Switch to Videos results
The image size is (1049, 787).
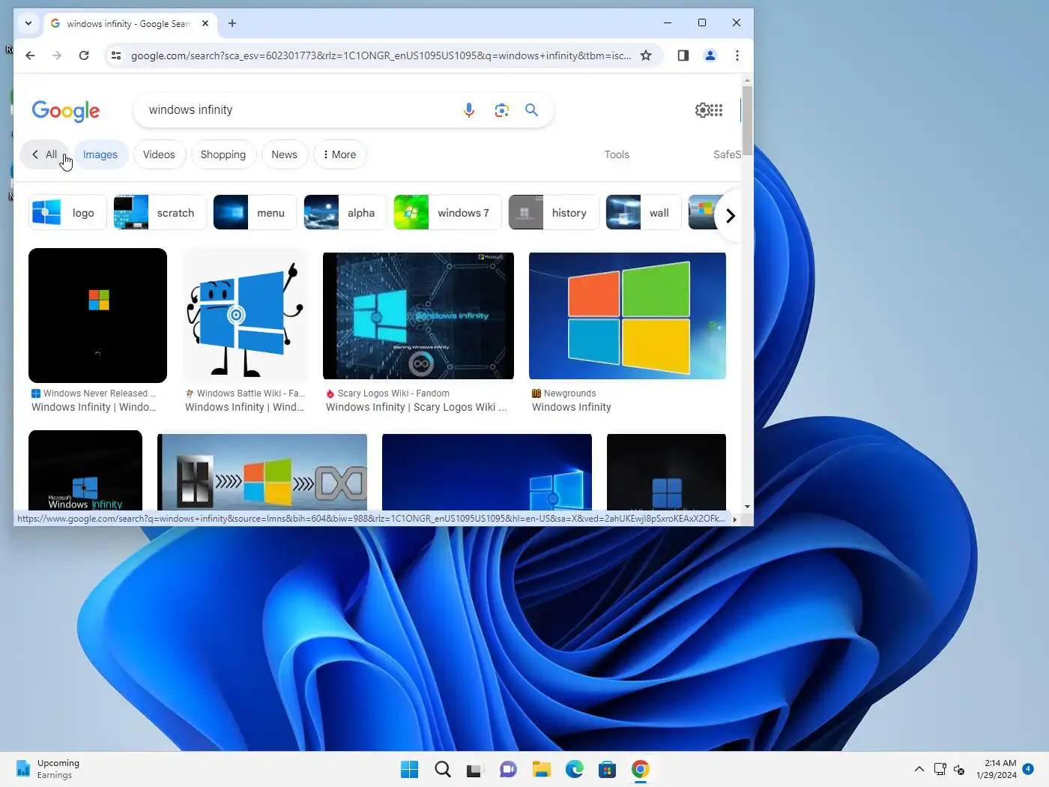pyautogui.click(x=159, y=154)
